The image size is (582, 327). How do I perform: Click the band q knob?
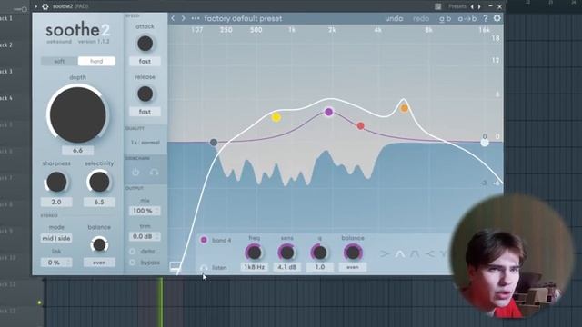320,253
